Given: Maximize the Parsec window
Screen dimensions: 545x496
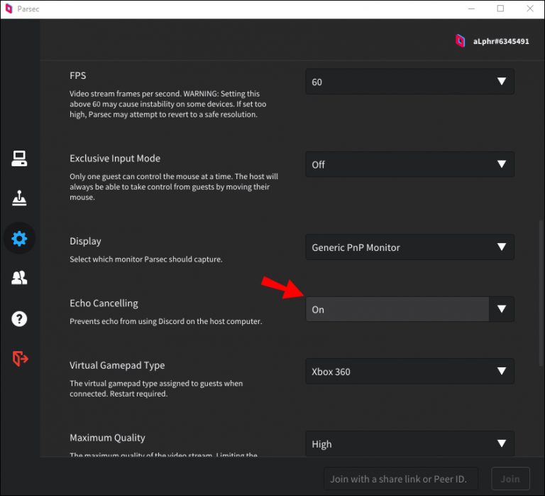Looking at the screenshot, I should click(500, 9).
